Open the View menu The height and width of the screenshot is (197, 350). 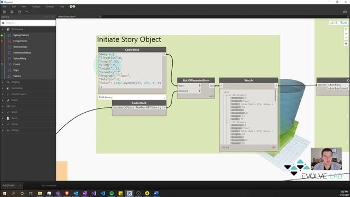pos(24,7)
